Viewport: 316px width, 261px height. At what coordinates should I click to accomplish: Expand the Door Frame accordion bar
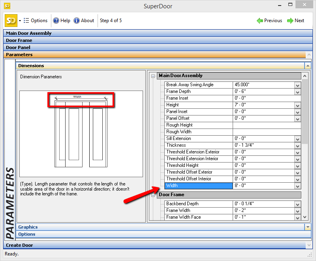pyautogui.click(x=158, y=40)
